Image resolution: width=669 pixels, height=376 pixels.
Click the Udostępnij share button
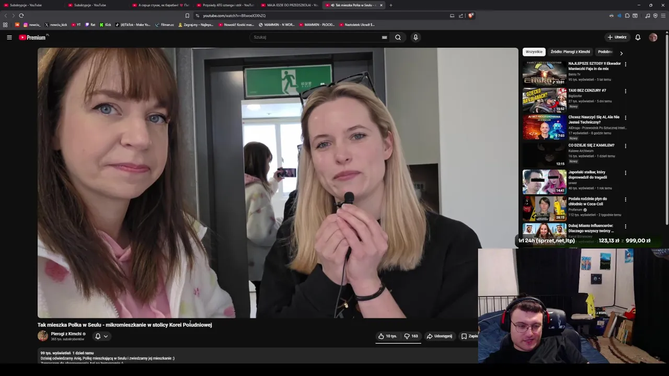coord(440,336)
